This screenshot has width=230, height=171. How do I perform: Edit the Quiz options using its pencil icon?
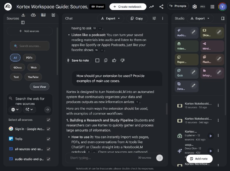tap(193, 71)
